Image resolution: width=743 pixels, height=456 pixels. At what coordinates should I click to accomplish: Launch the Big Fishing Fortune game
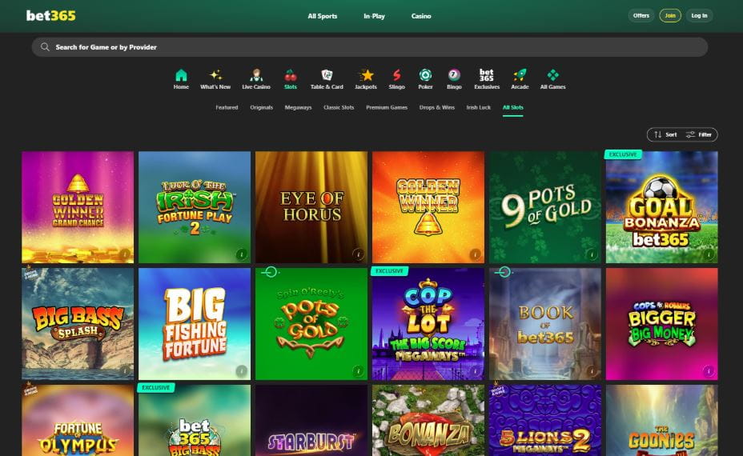tap(195, 324)
